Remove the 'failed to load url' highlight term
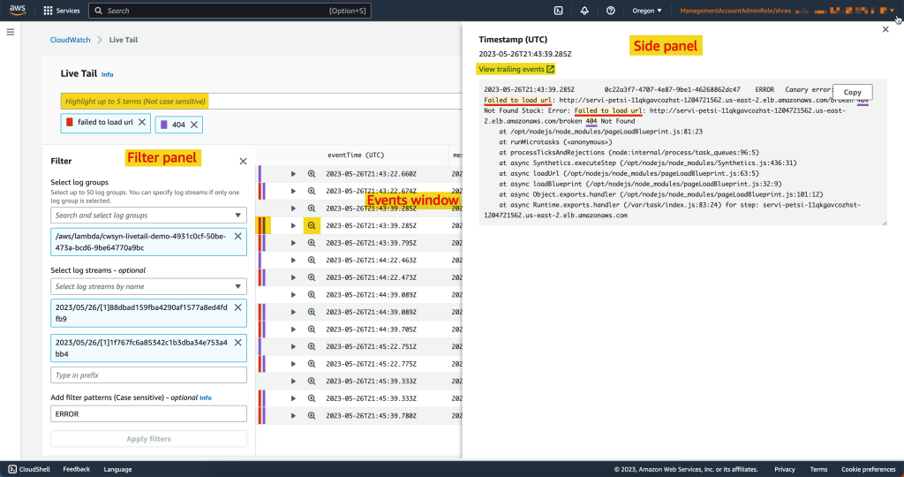This screenshot has height=477, width=904. click(x=142, y=123)
